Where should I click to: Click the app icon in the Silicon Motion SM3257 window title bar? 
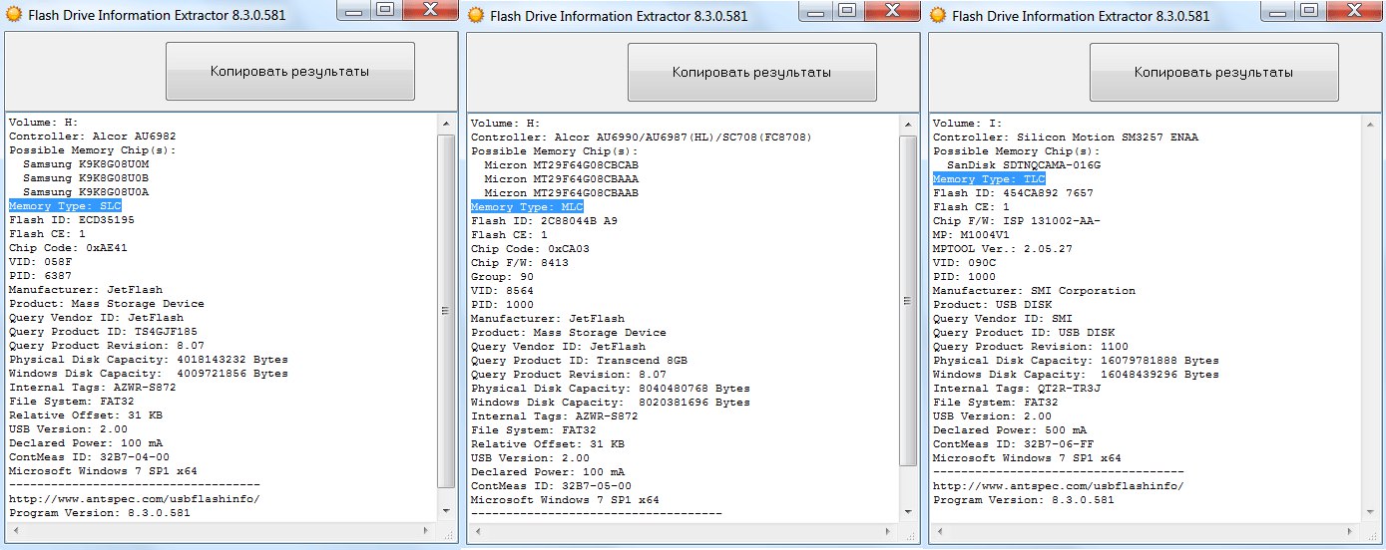click(937, 16)
